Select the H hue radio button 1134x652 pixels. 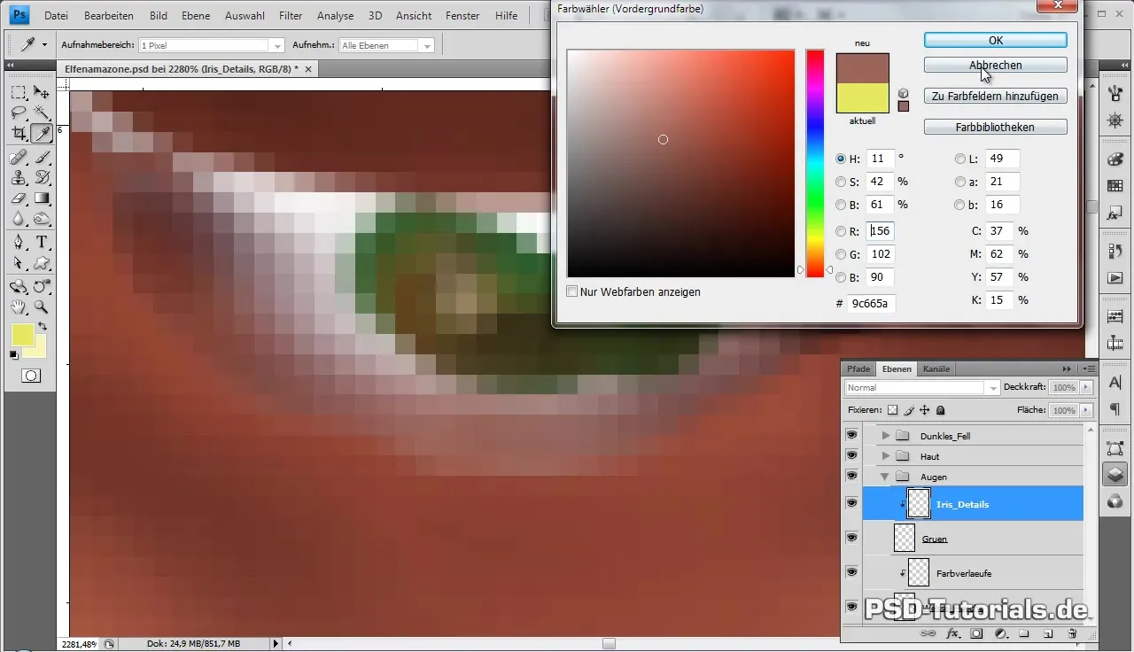click(x=841, y=159)
